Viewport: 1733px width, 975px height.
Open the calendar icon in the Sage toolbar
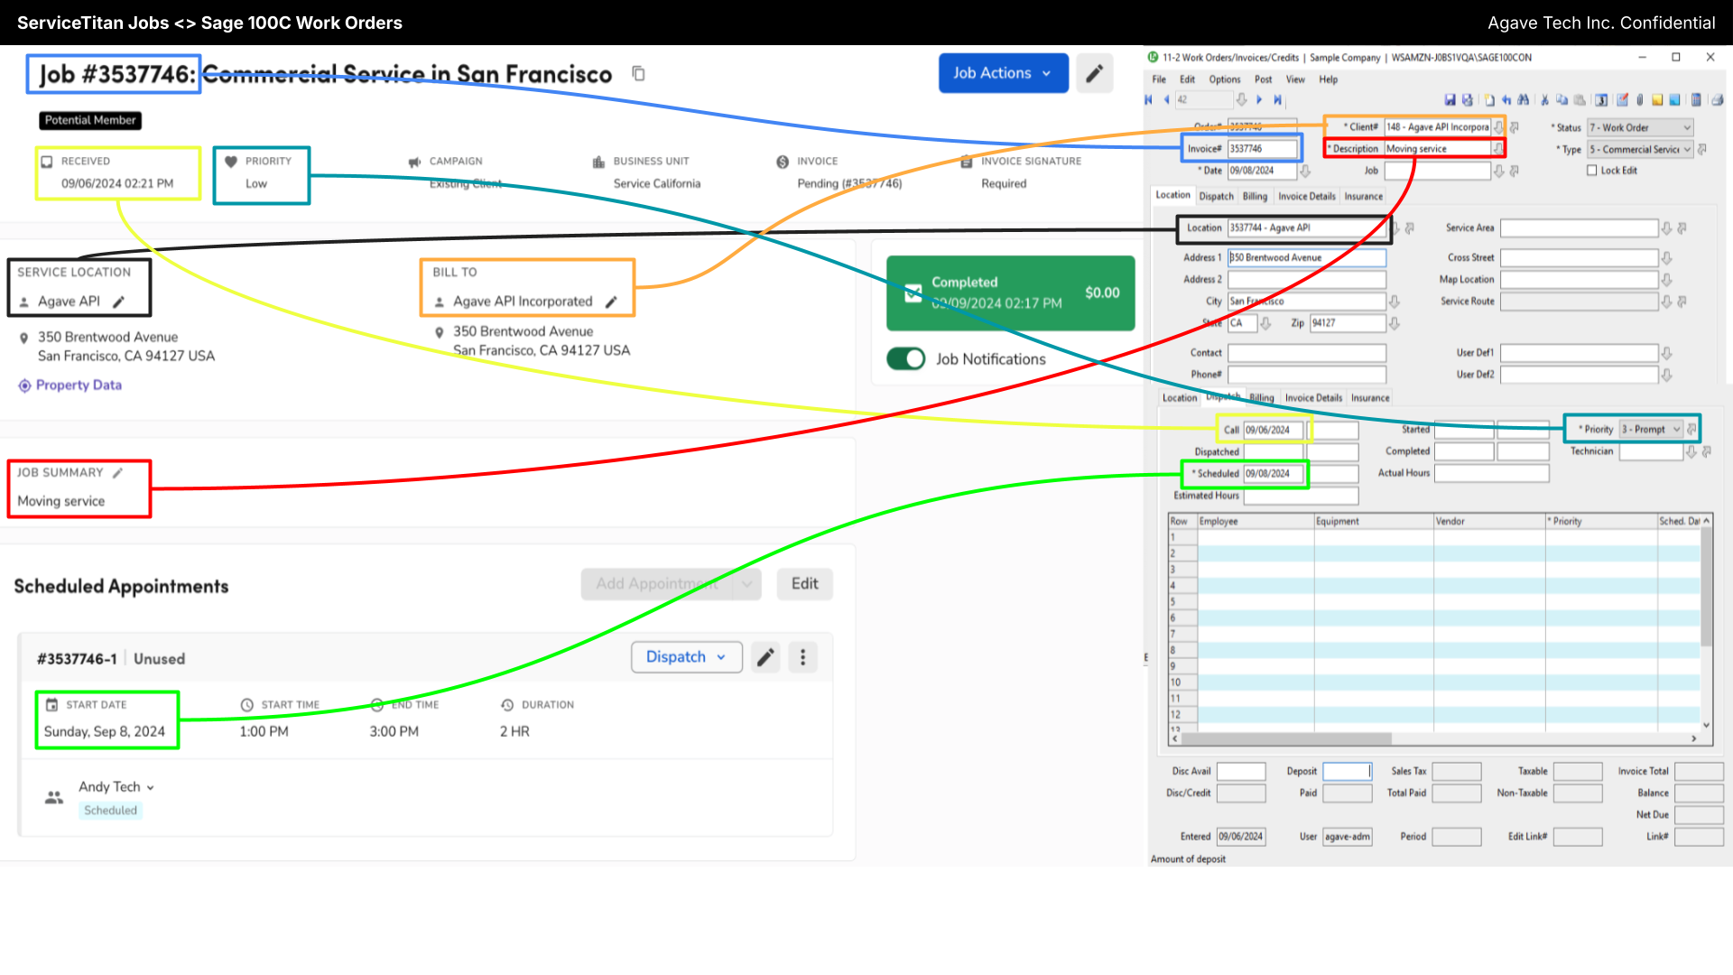1601,100
